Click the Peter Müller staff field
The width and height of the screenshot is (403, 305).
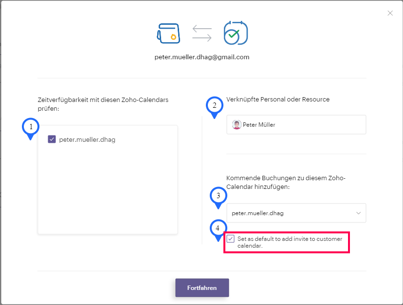click(x=296, y=124)
